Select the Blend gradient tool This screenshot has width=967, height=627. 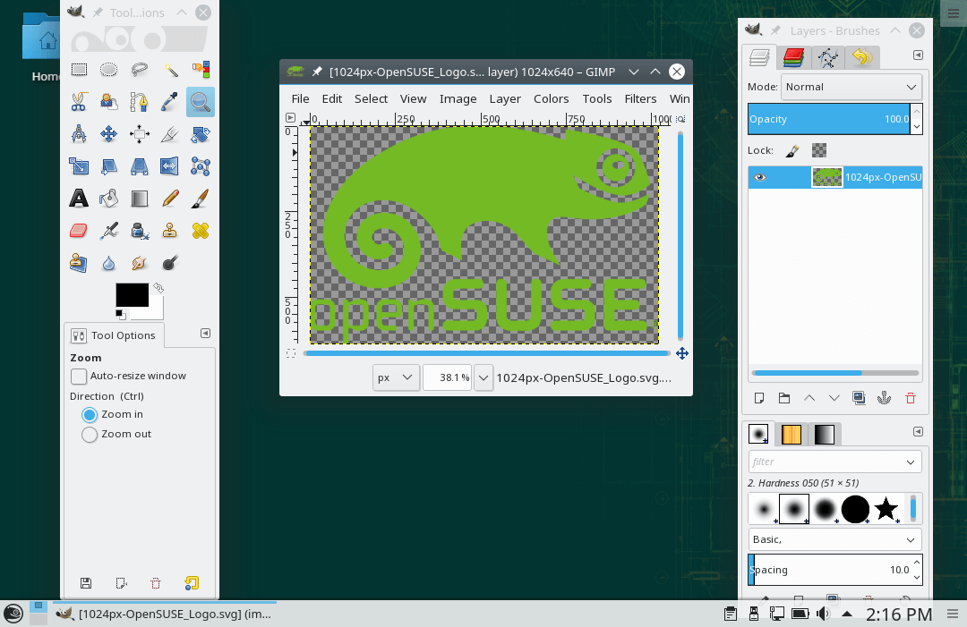click(x=140, y=199)
